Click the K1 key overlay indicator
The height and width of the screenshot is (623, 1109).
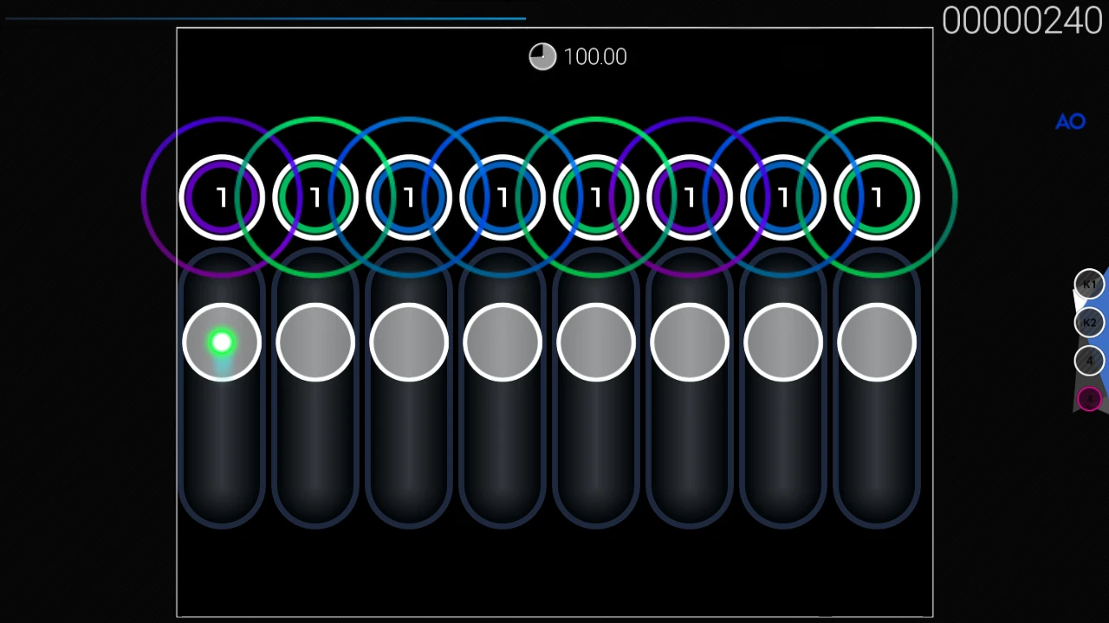point(1089,285)
